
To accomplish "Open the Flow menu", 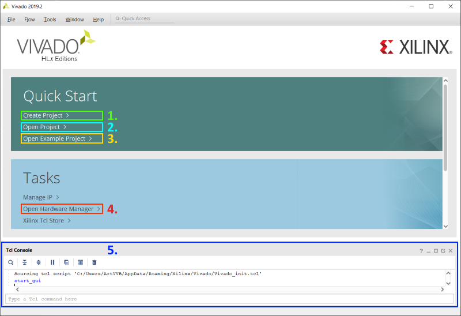I will point(29,20).
